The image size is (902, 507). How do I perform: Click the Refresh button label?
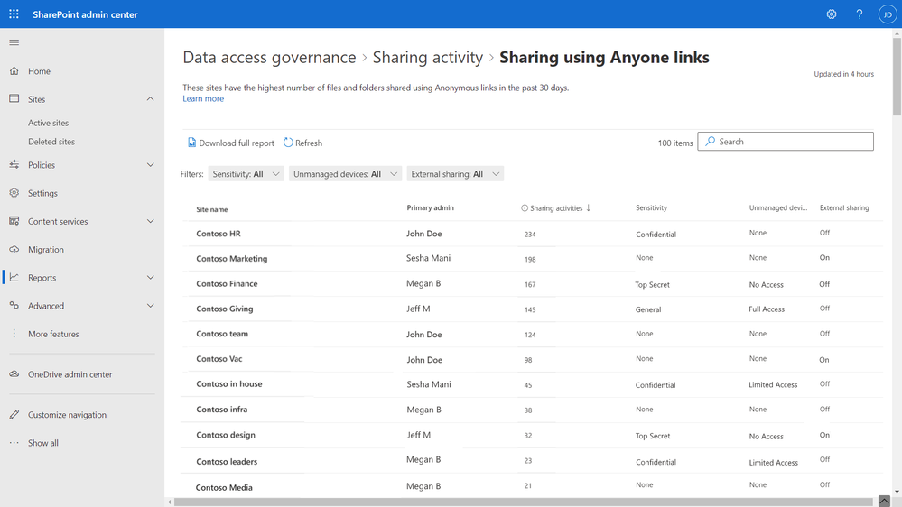click(309, 143)
